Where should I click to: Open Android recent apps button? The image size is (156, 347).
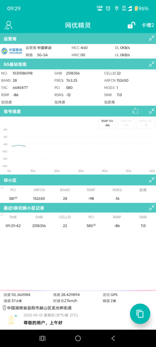[x=42, y=338]
